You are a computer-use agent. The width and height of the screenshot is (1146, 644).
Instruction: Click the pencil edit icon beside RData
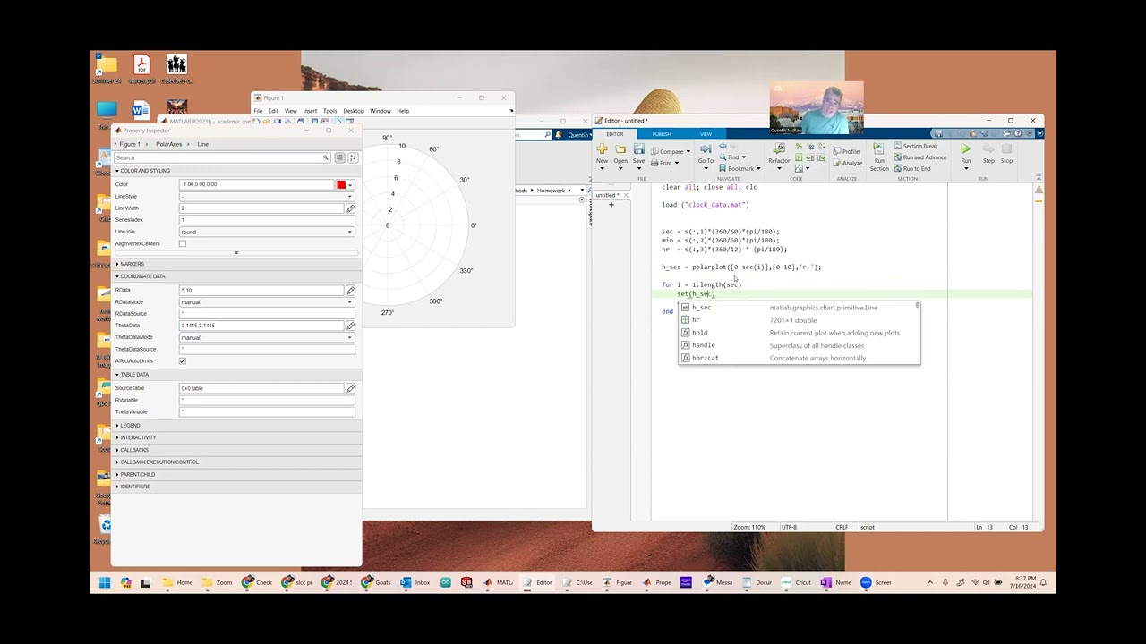(350, 291)
